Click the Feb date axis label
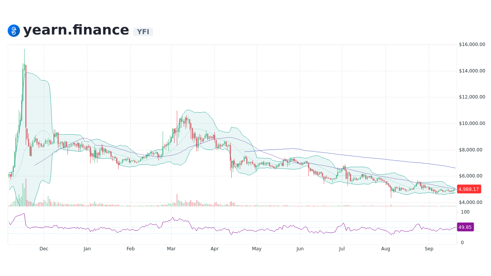This screenshot has height=276, width=491. (130, 249)
